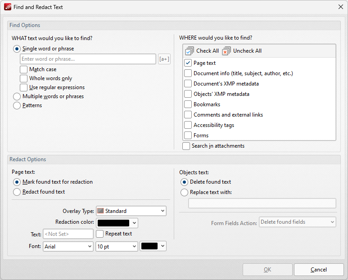Open the Redaction color picker
348x280 pixels.
point(117,223)
